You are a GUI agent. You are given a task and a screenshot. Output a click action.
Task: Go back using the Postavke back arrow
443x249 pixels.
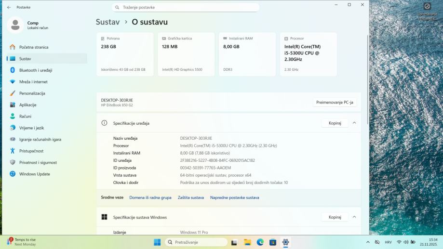tap(9, 7)
